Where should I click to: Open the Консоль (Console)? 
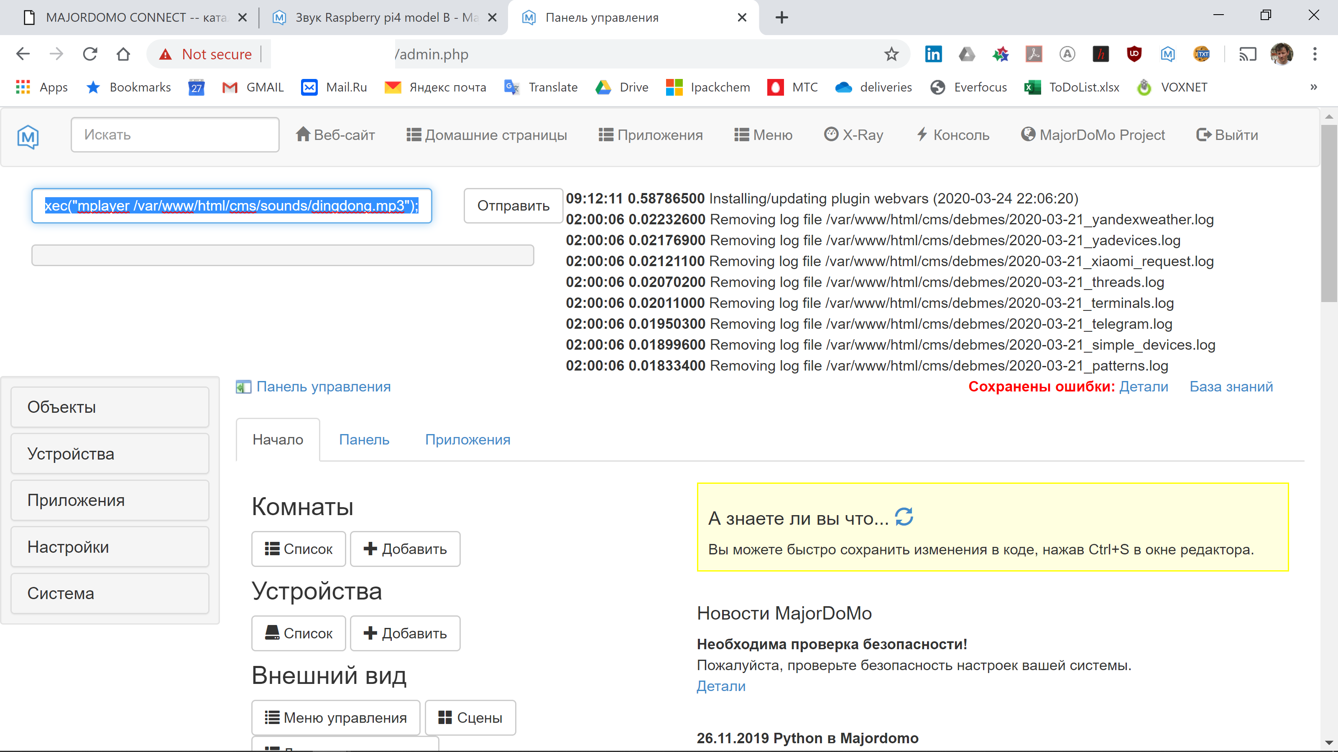pos(953,135)
